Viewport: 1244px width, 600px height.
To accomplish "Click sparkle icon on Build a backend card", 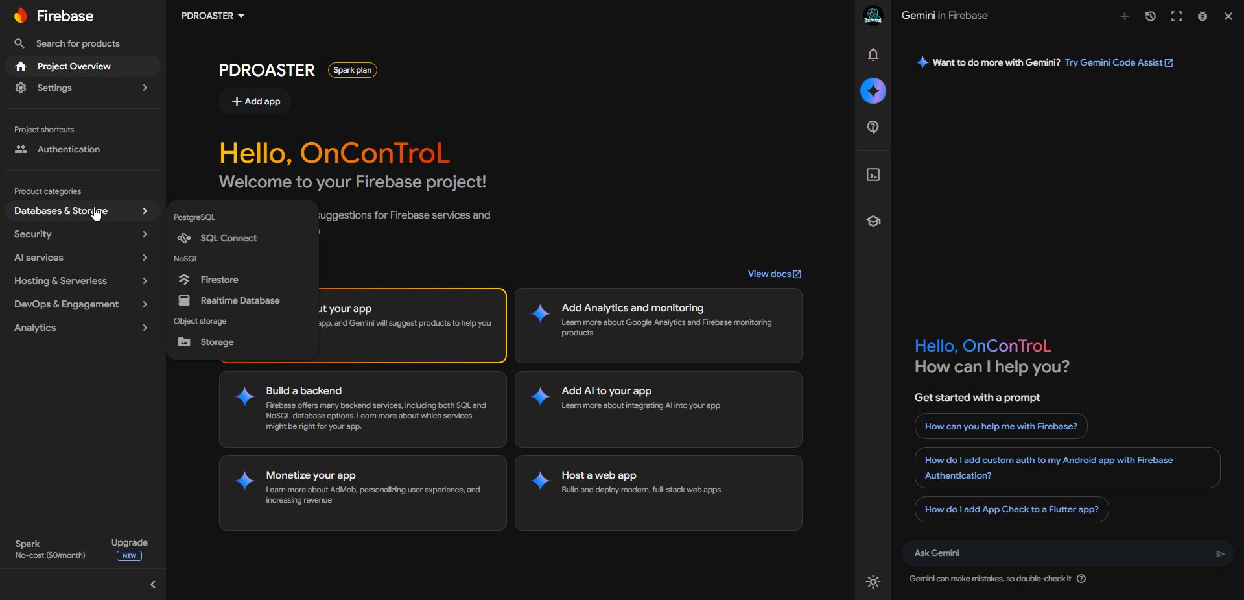I will click(245, 396).
